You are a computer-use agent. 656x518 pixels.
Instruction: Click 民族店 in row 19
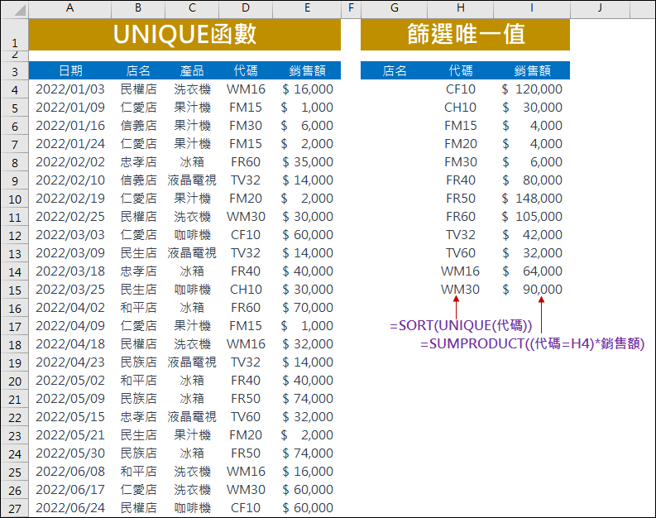(x=138, y=362)
